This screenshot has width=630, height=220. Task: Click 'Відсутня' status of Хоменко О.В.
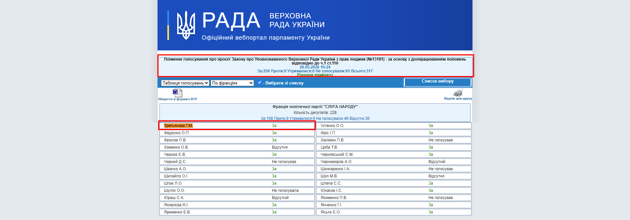click(280, 147)
